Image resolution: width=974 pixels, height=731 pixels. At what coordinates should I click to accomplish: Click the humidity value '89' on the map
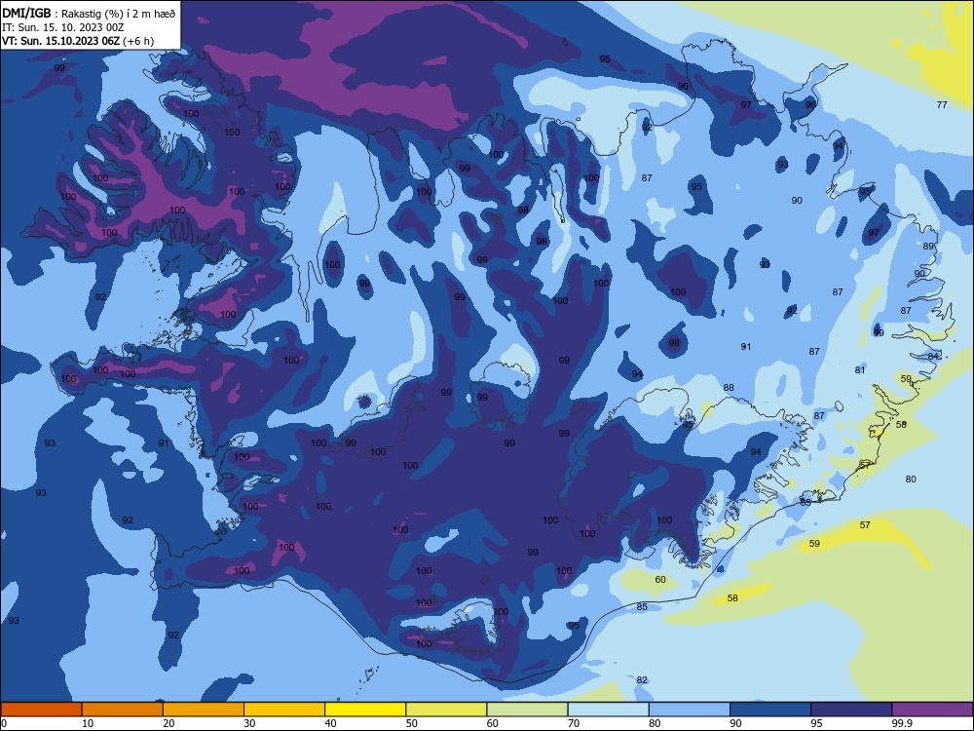pos(928,247)
